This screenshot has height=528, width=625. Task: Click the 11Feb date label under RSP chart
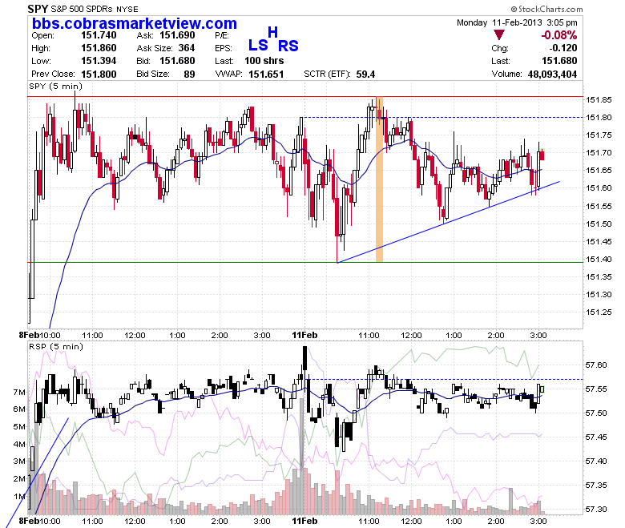coord(304,521)
